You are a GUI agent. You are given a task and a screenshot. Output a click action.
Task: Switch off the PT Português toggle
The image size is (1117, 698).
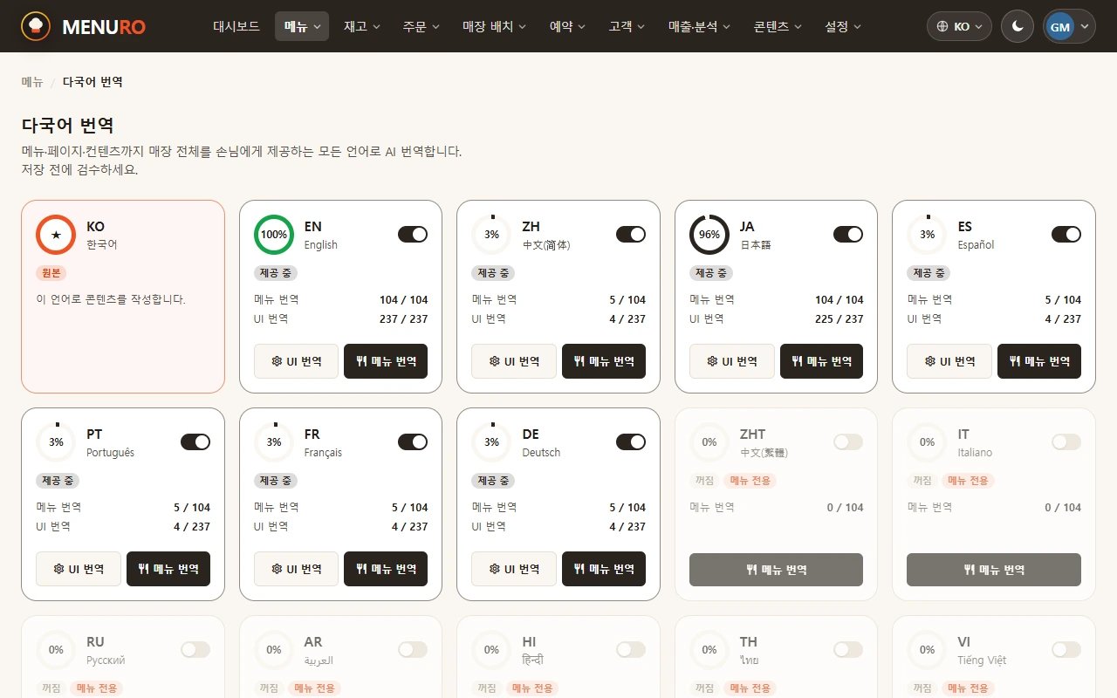(195, 441)
